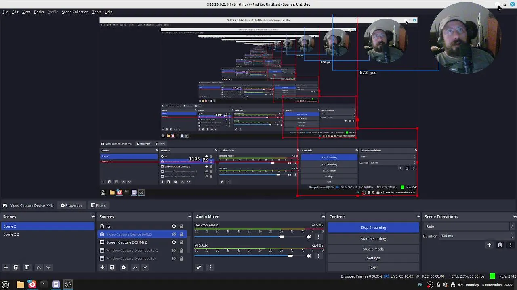Show Window Capture (Xcomposite) source eye
Viewport: 517px width, 290px height.
click(x=174, y=259)
